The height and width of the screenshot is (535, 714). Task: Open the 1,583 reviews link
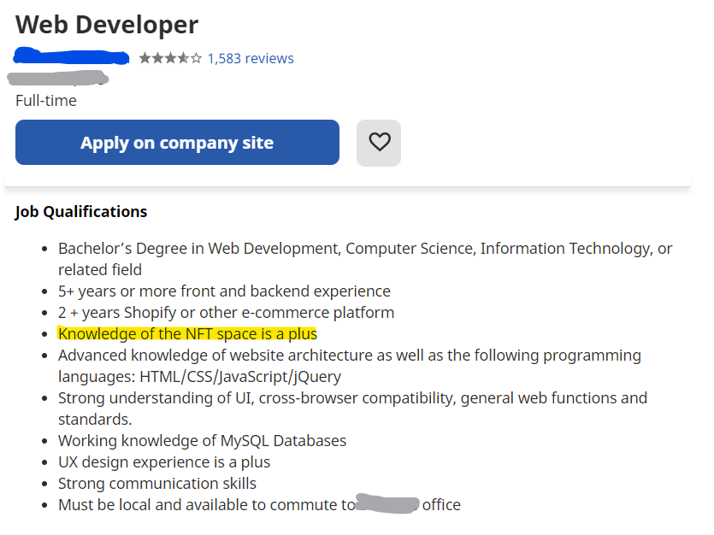point(251,59)
